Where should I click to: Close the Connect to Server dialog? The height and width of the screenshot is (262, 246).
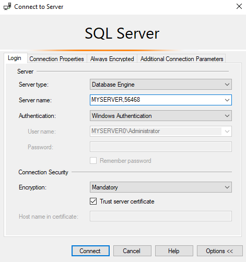[x=239, y=6]
